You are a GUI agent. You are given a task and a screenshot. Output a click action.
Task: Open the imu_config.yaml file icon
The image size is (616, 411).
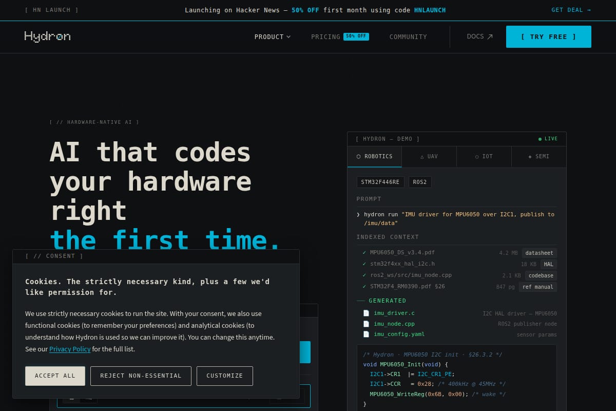click(366, 334)
